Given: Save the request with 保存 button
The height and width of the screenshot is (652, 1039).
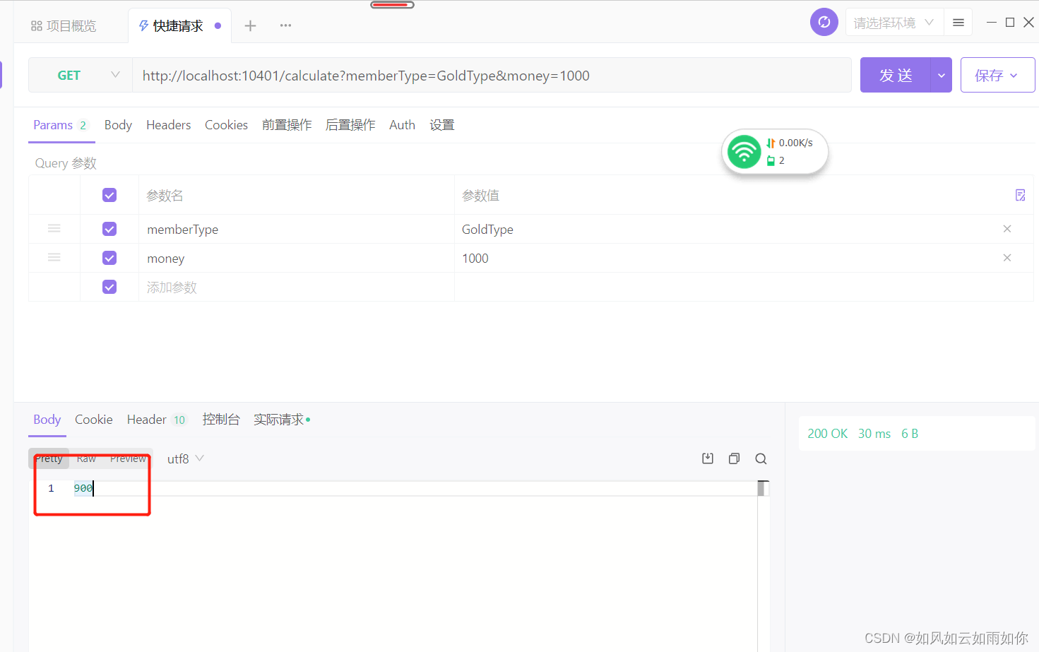Looking at the screenshot, I should tap(997, 76).
